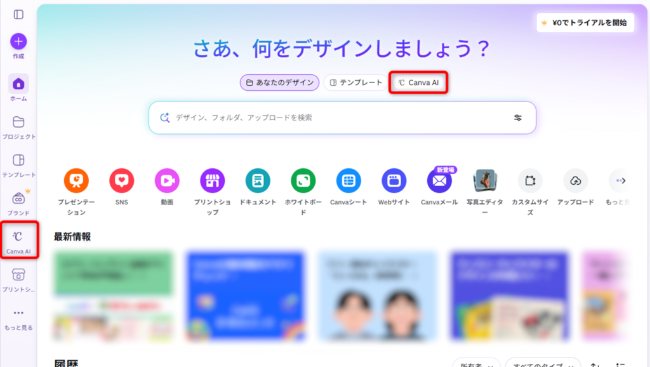Open search filter settings icon
This screenshot has width=650, height=367.
518,117
